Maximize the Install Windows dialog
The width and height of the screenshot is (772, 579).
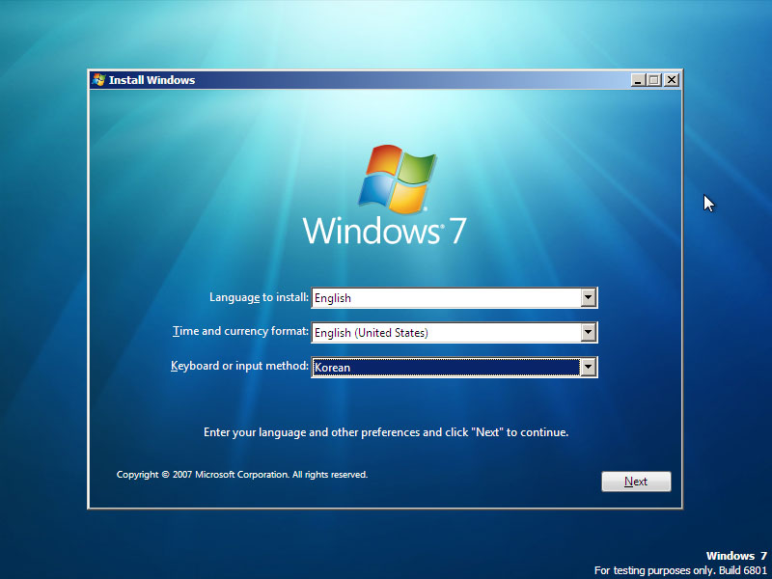pyautogui.click(x=654, y=80)
